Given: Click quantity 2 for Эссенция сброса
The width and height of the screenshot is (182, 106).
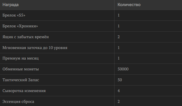Looking at the screenshot, I should coord(118,102).
